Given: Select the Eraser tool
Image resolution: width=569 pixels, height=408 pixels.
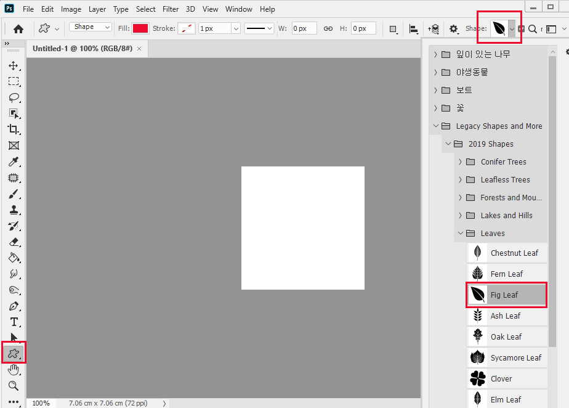Looking at the screenshot, I should tap(14, 242).
